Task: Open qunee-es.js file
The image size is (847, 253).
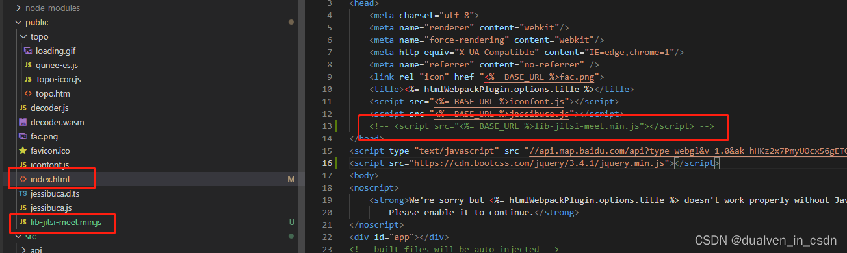Action: click(57, 66)
